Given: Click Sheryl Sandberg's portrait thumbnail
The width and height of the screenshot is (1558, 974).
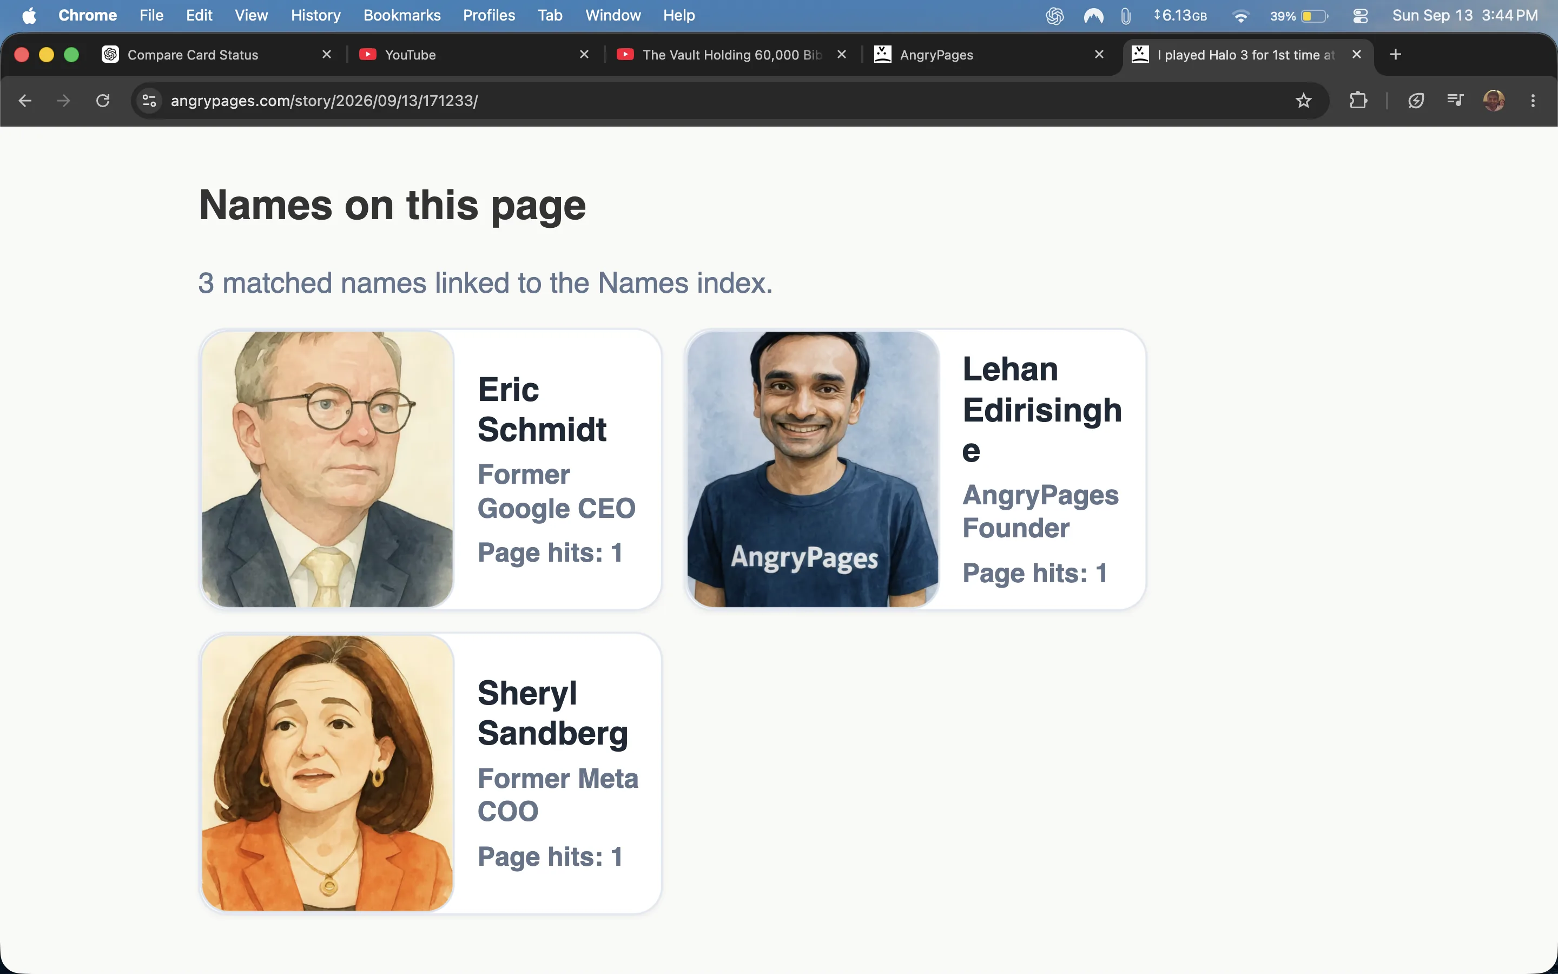Looking at the screenshot, I should pos(328,773).
